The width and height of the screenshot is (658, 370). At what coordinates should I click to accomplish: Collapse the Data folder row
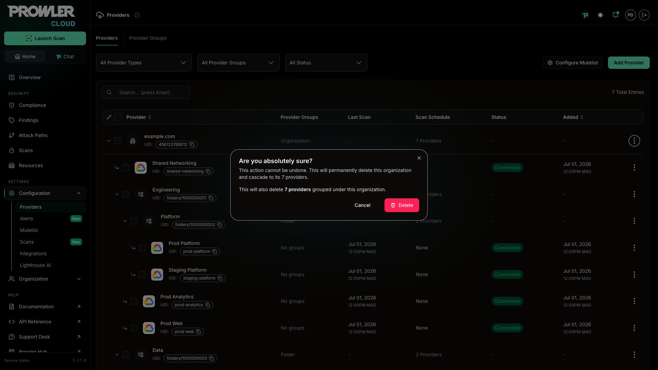117,355
